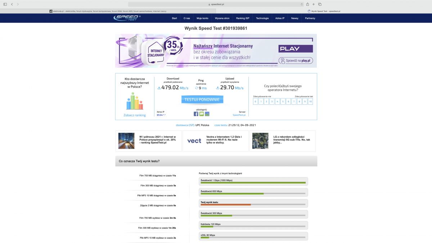
Task: Rate operator 0 on recommendation scale
Action: pos(256,102)
